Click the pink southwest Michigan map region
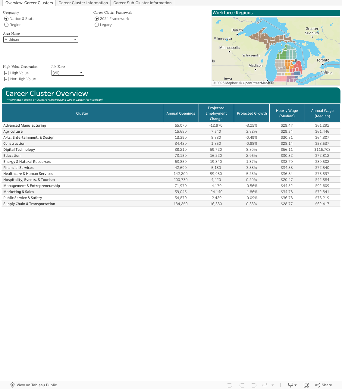 tap(281, 79)
